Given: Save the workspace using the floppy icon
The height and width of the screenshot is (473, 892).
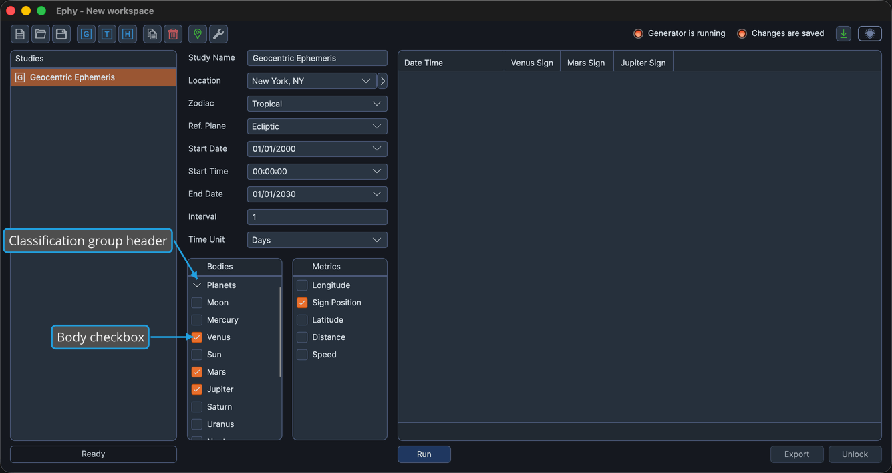Looking at the screenshot, I should [x=61, y=34].
